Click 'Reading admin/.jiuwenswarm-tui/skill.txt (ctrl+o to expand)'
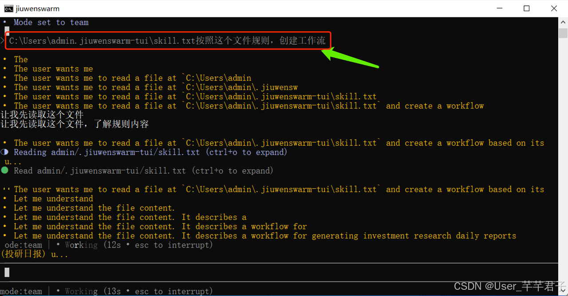 150,152
